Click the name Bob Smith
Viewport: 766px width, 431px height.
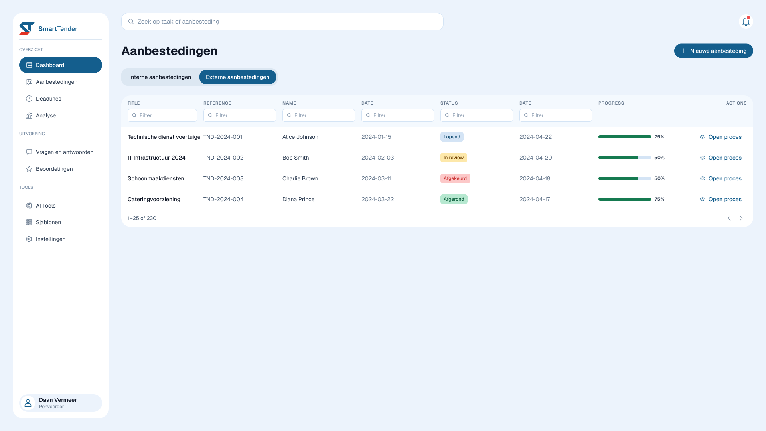click(296, 158)
